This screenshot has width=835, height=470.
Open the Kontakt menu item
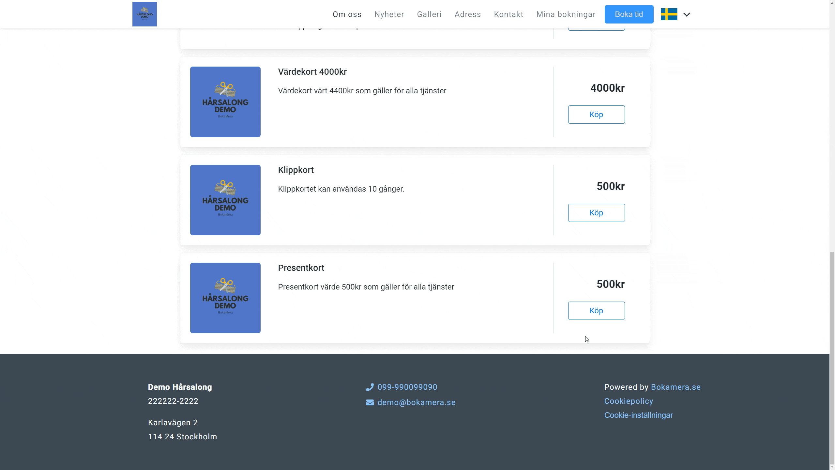509,14
